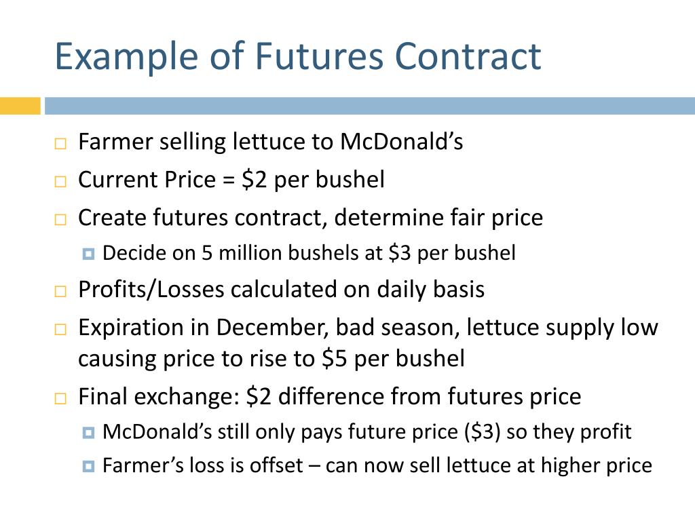This screenshot has width=695, height=521.
Task: Click the line 'Profits/Losses calculated on daily basis'
Action: coord(281,290)
